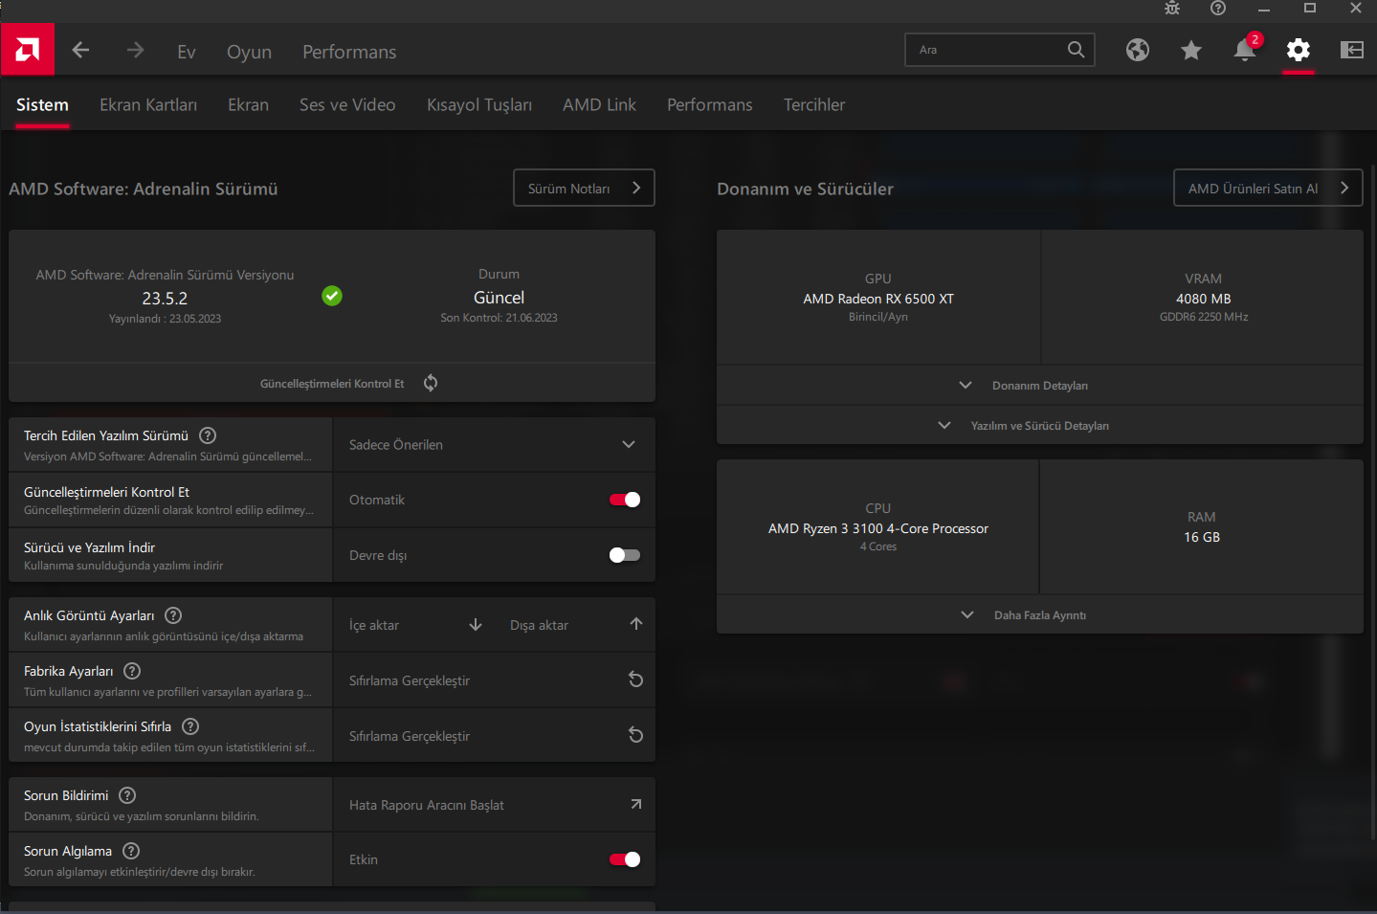Click help icon next to Sorun Bildirimi

click(x=127, y=795)
